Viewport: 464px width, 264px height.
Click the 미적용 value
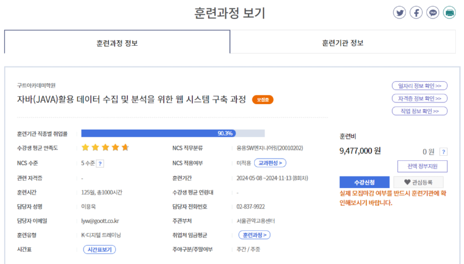244,163
